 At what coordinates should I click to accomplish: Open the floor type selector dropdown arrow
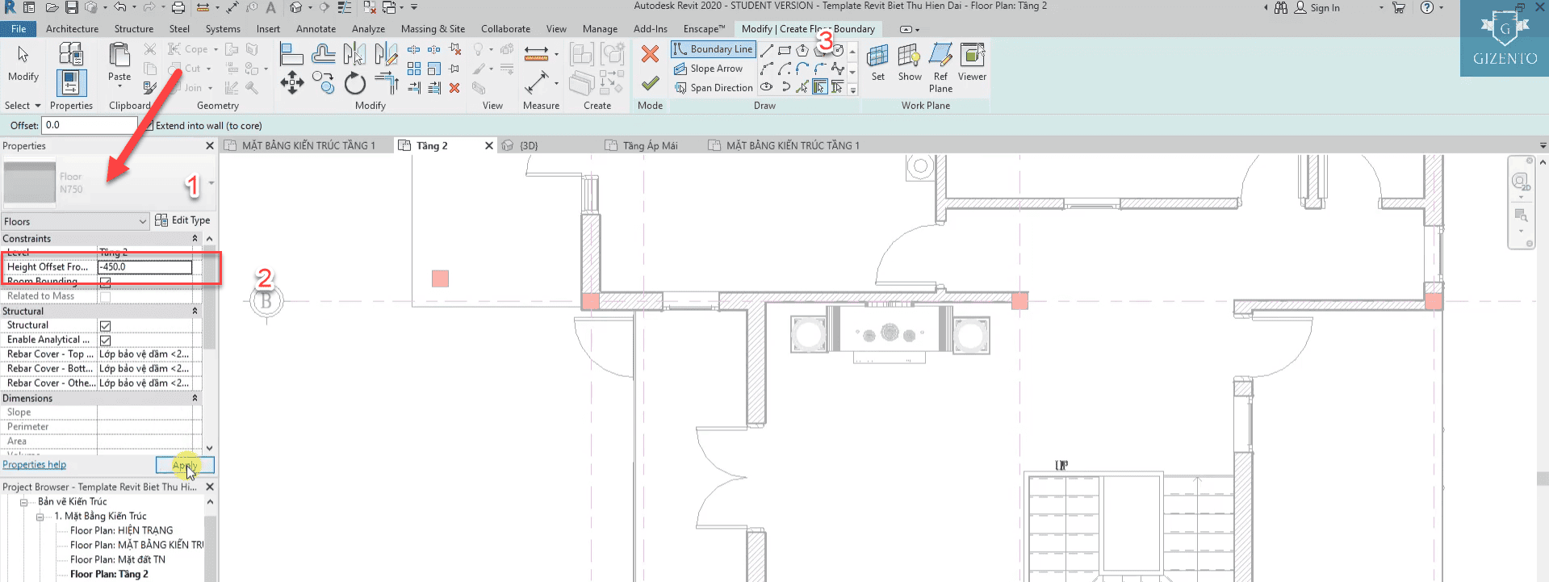(211, 183)
